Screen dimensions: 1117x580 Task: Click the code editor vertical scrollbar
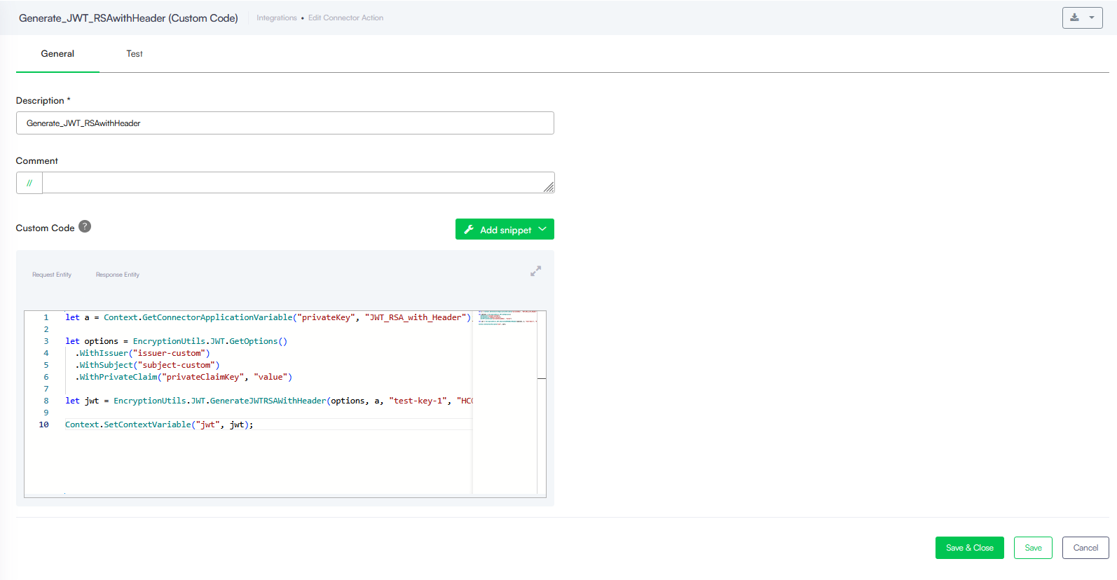(542, 403)
